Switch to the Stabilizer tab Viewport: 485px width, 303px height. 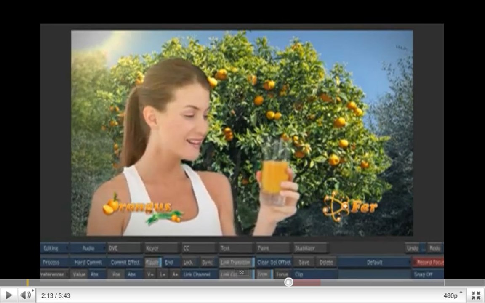tap(311, 248)
